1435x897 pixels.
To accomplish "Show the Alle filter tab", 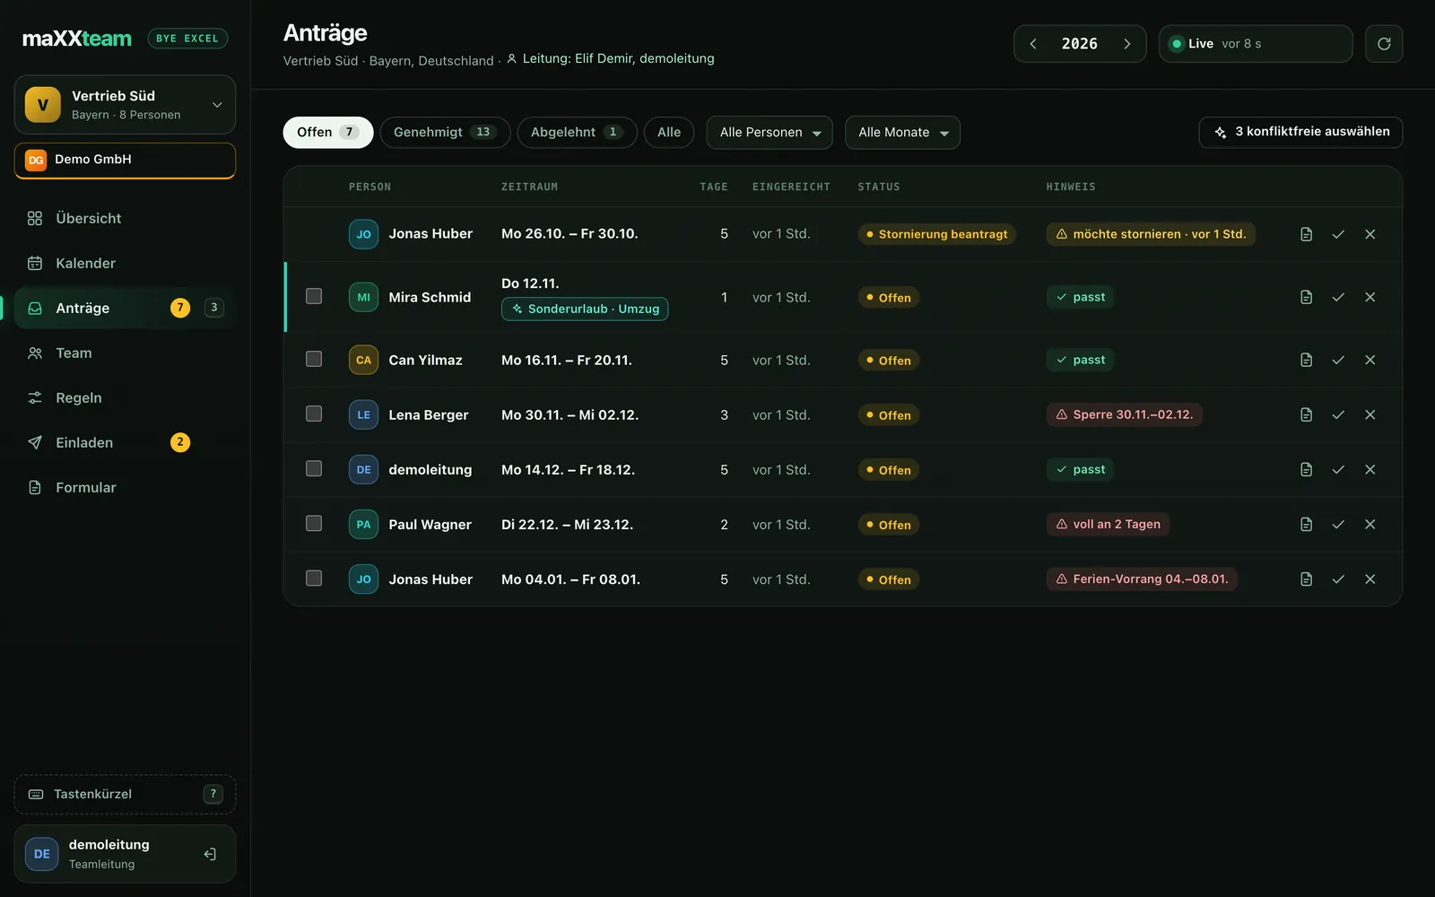I will pos(669,133).
